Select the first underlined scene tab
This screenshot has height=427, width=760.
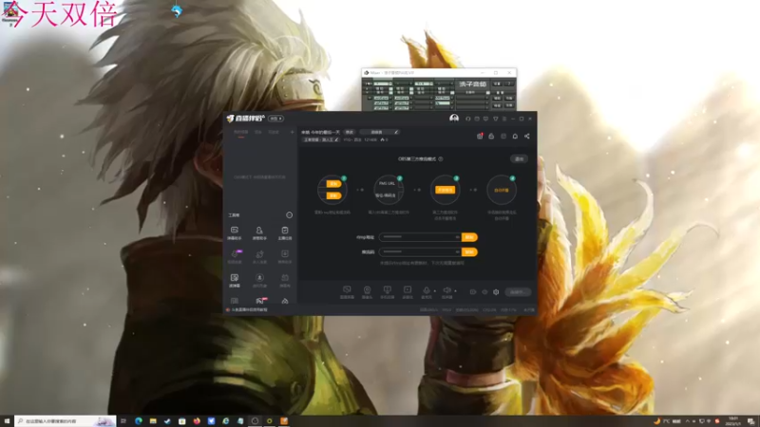[241, 132]
